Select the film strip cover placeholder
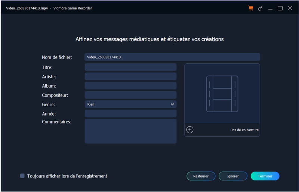Viewport: 299px width, 192px height. [222, 94]
